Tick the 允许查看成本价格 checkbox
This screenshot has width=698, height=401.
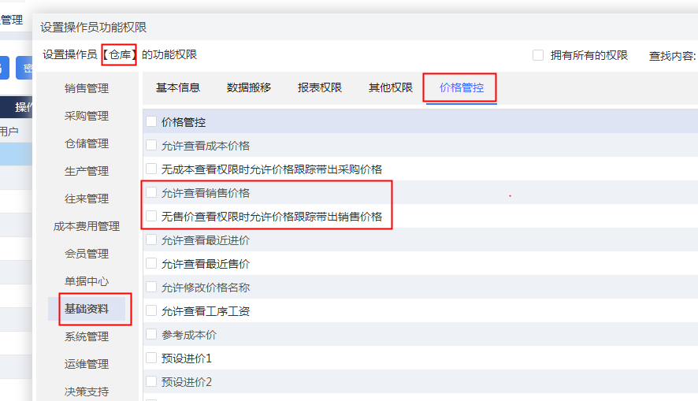[151, 146]
